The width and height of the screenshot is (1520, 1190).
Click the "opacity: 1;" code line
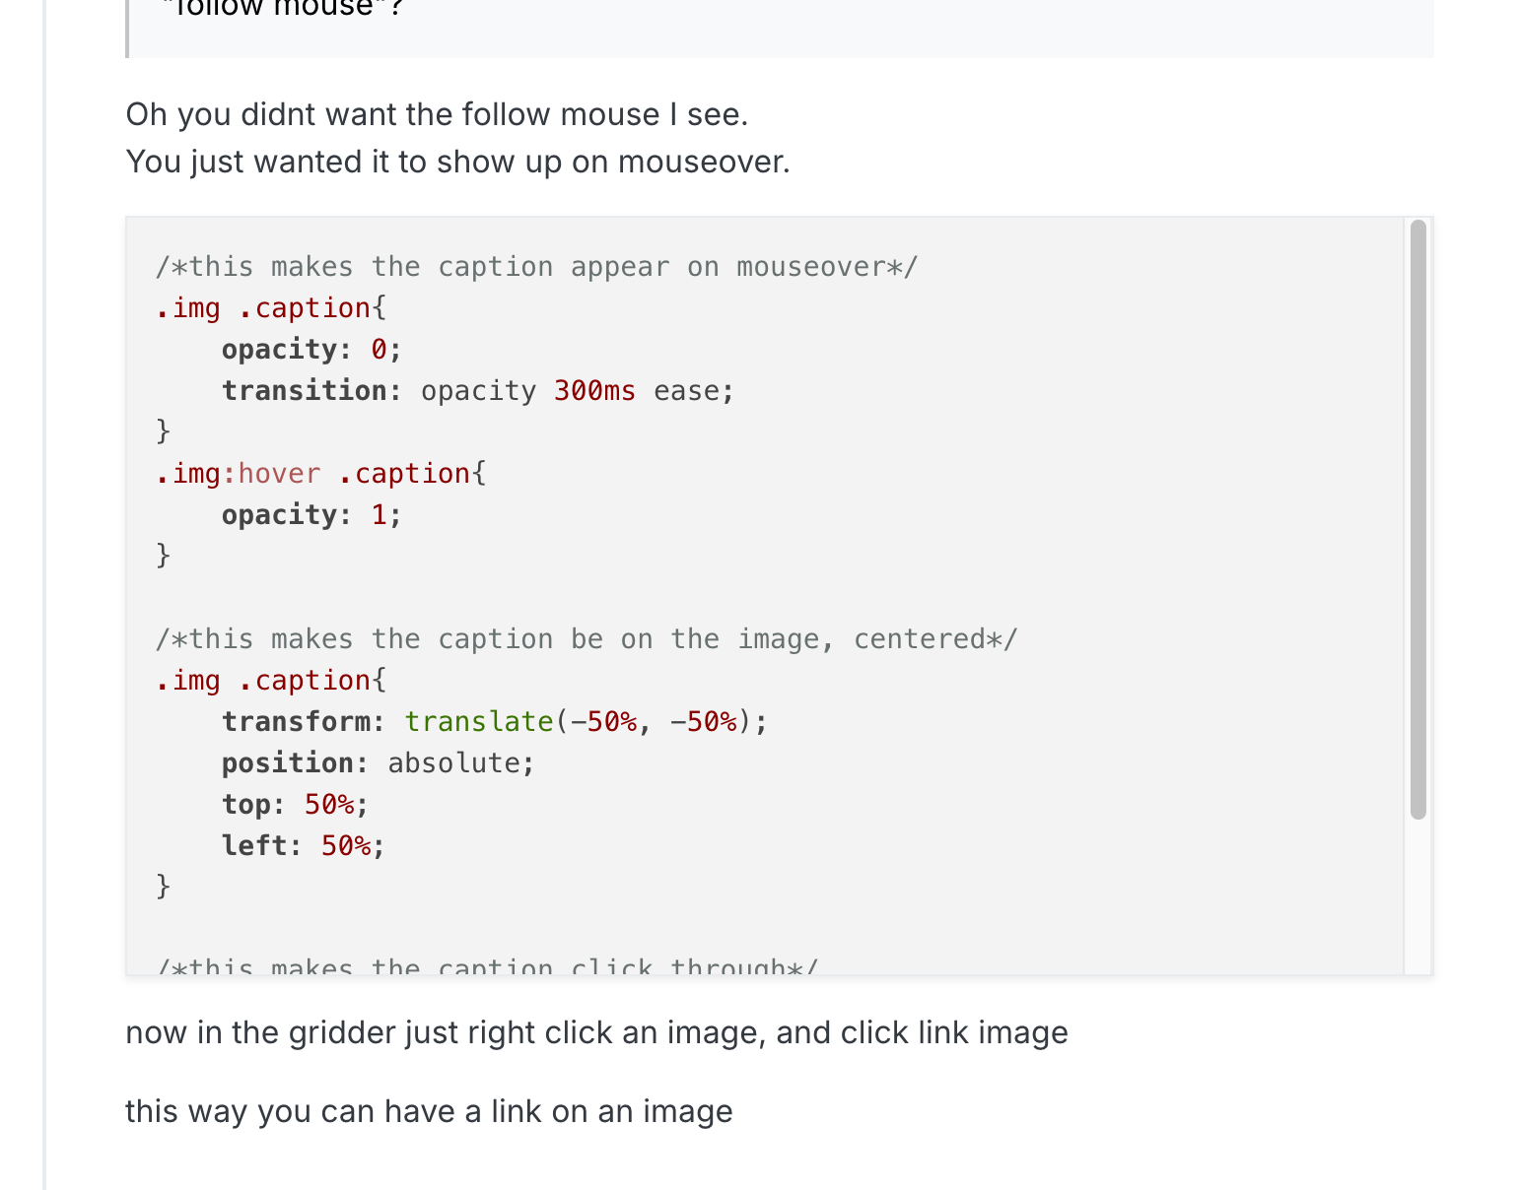pyautogui.click(x=311, y=515)
